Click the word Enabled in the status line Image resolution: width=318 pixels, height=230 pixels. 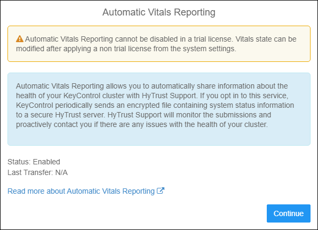[46, 162]
